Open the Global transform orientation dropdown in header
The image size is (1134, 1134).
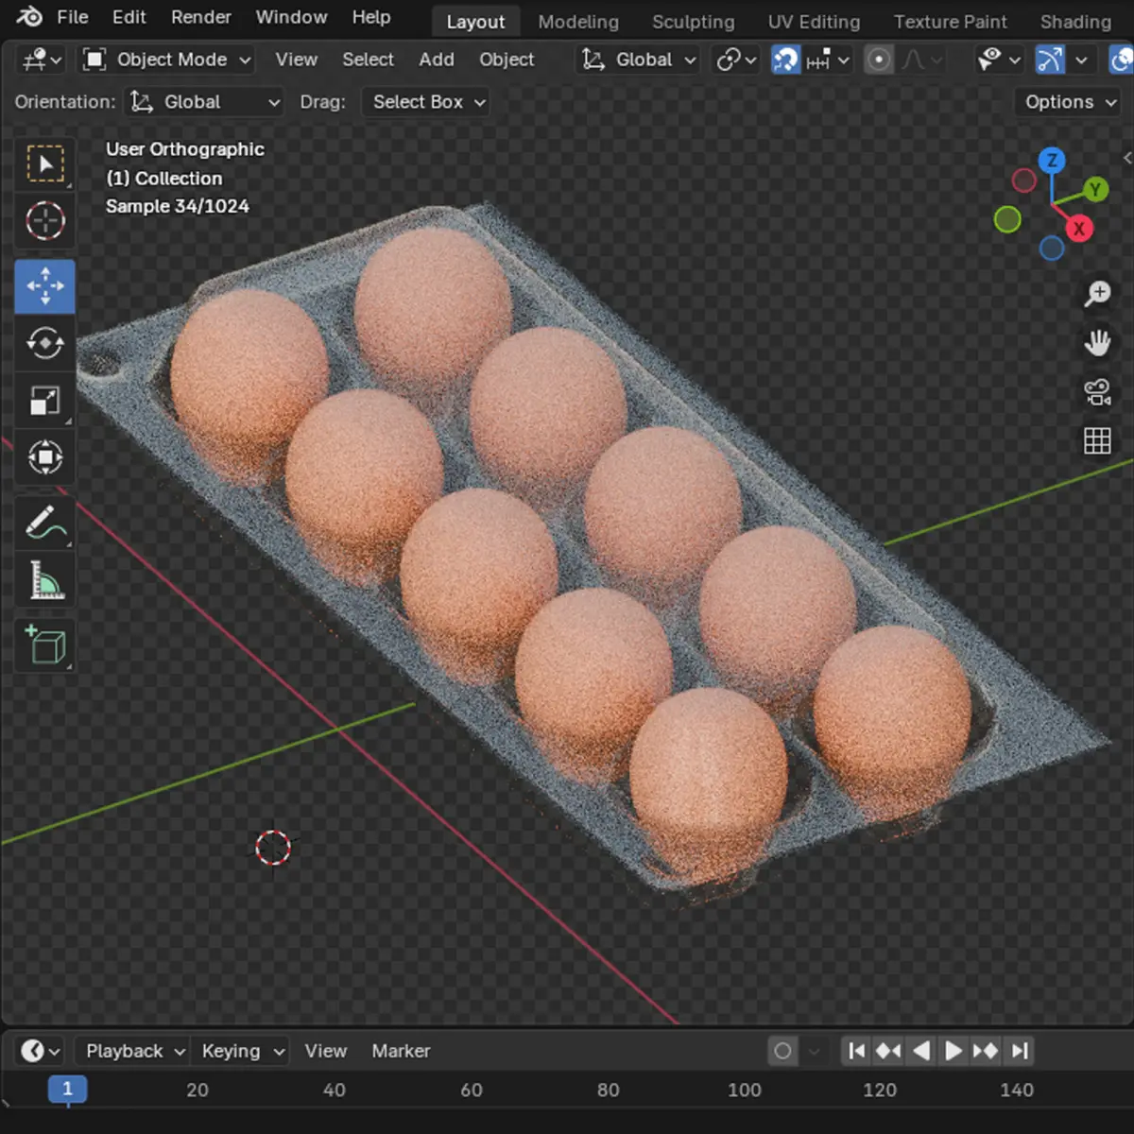(x=638, y=60)
